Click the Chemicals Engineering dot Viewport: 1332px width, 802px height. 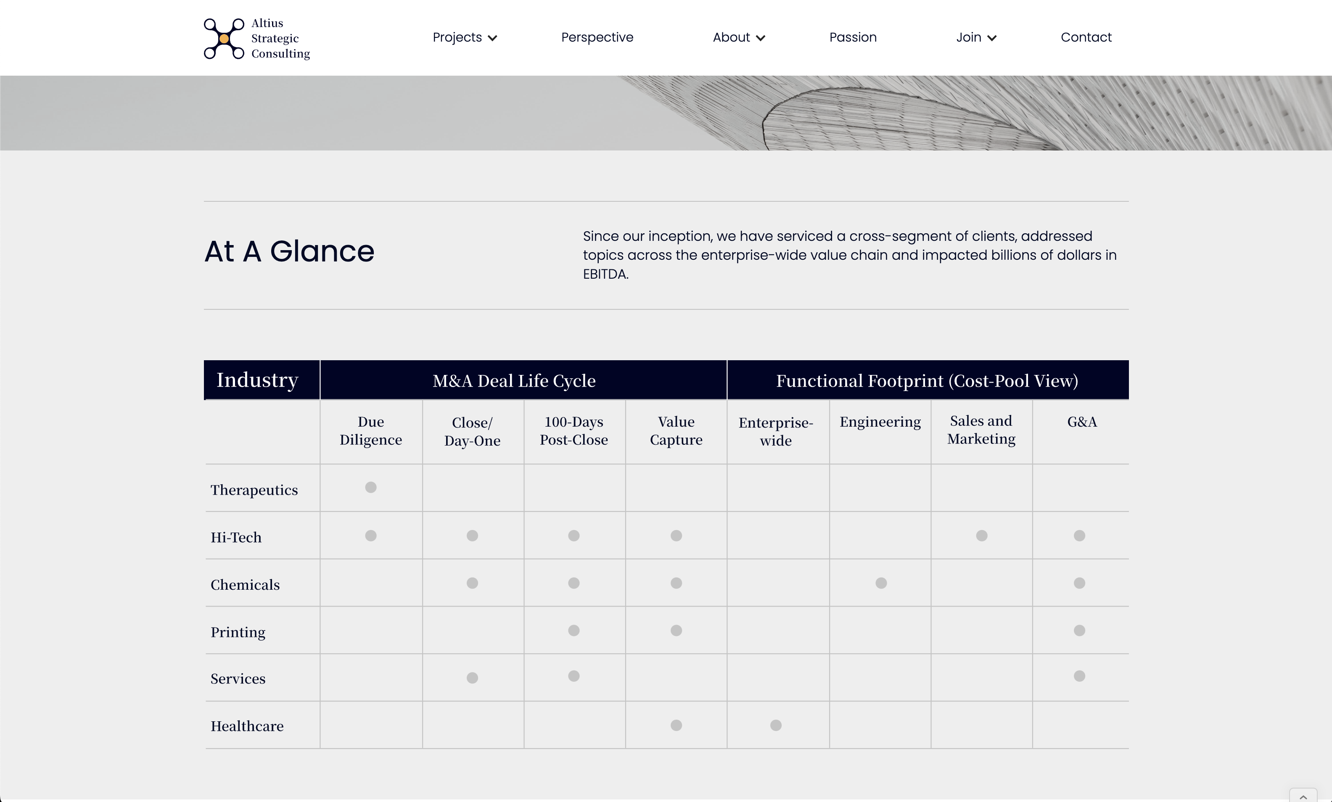pyautogui.click(x=881, y=583)
